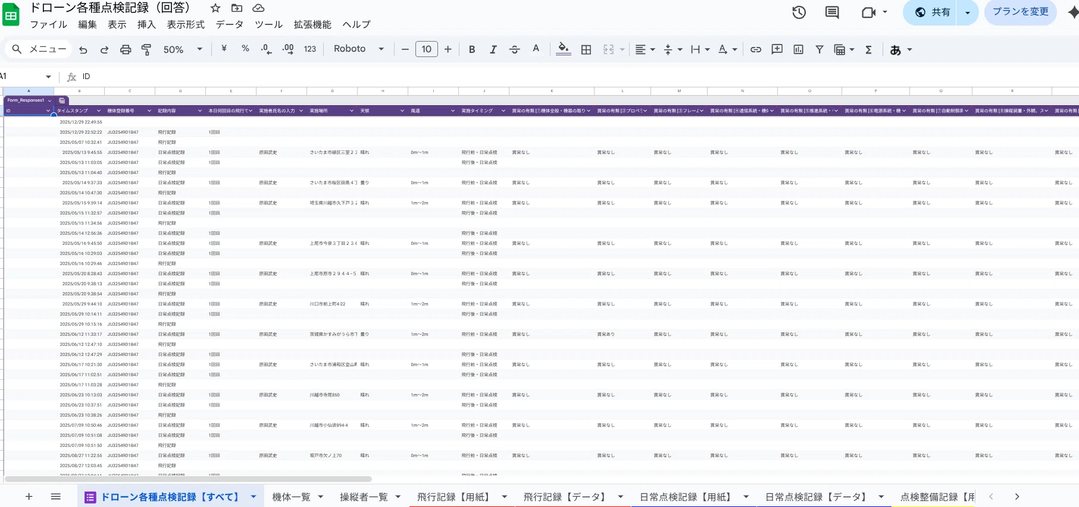Star the document title
Viewport: 1079px width, 507px height.
tap(215, 8)
